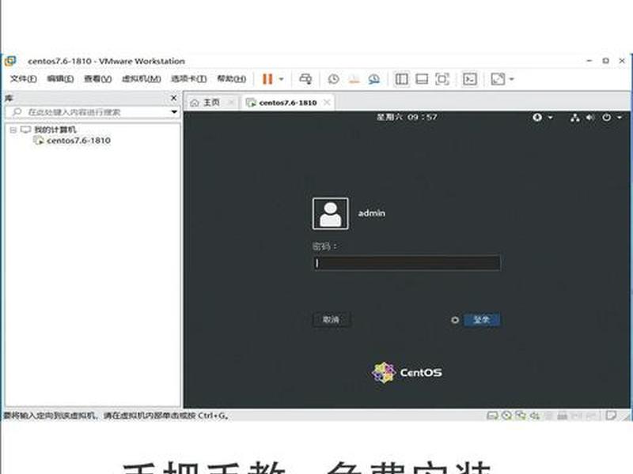Open the 查看(V) menu

97,78
